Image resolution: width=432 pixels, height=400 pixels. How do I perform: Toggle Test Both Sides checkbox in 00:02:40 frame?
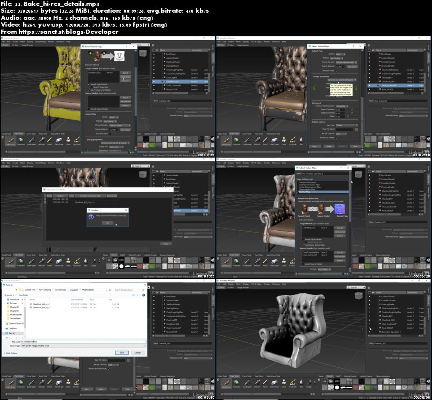pyautogui.click(x=337, y=71)
